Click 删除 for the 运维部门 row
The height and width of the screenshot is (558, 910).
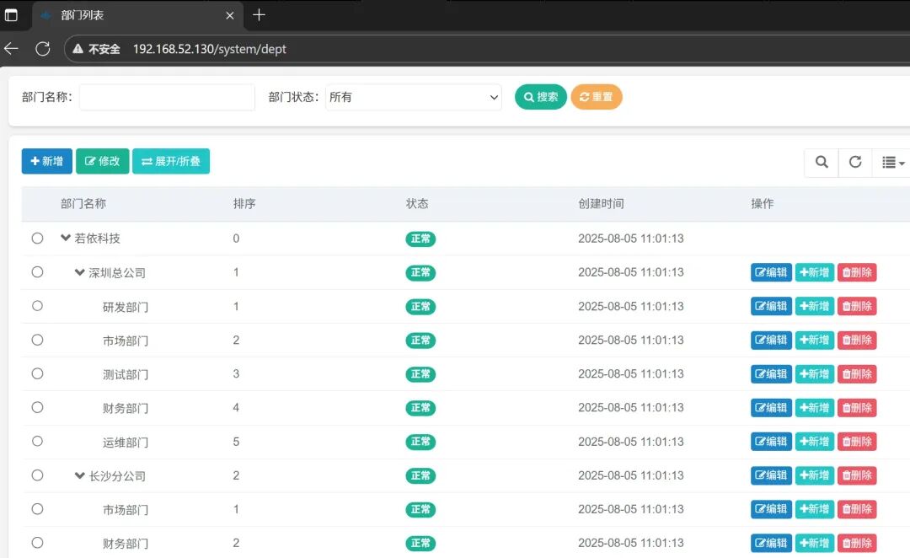point(857,442)
